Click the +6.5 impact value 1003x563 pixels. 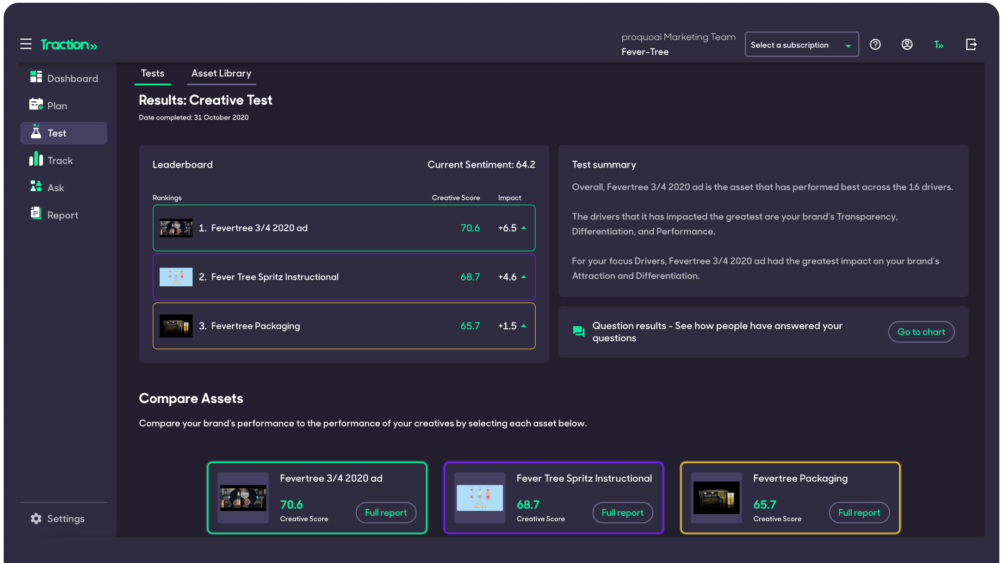click(507, 228)
